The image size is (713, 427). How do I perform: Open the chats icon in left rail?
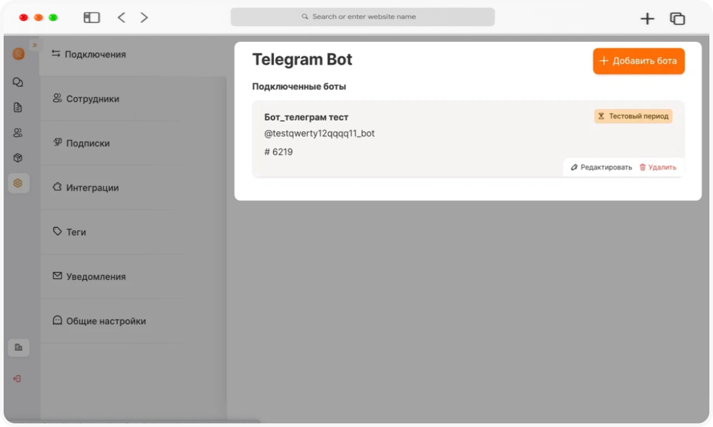(18, 83)
